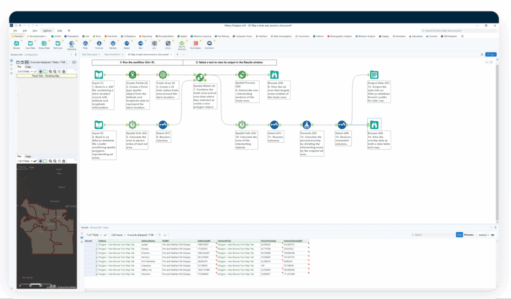Click the Create Points (2) node
511x299 pixels.
(132, 75)
